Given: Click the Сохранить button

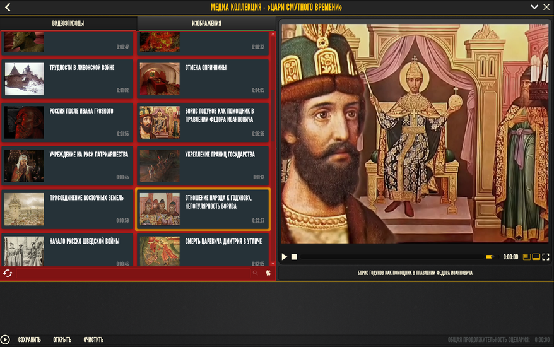Looking at the screenshot, I should coord(29,339).
